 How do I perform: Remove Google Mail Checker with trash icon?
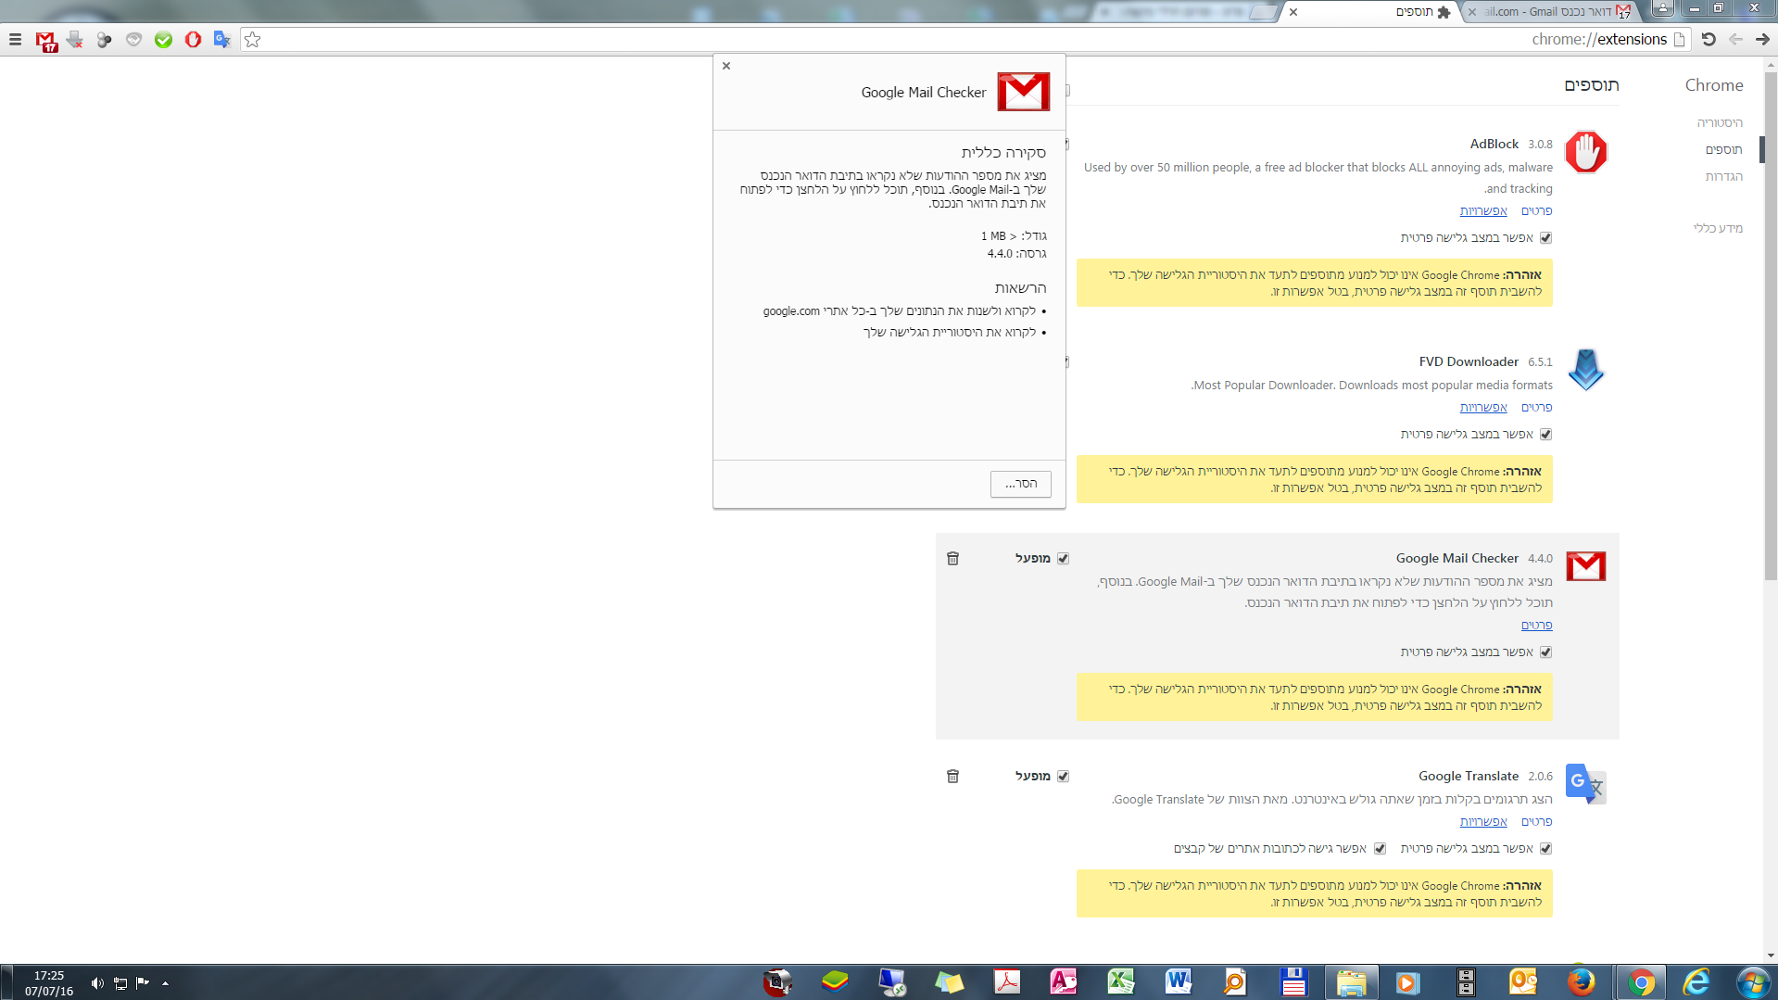point(952,559)
